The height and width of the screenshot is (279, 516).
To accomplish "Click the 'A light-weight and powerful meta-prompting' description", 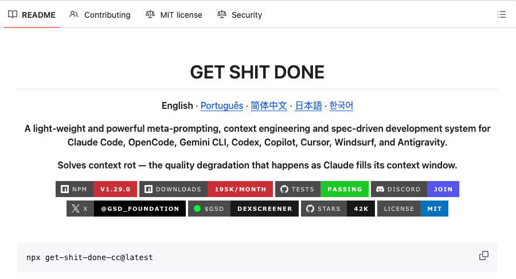I will (x=257, y=135).
